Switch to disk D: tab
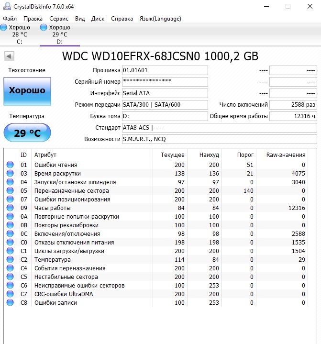 click(60, 34)
